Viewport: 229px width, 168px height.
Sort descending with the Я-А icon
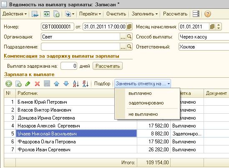(x=86, y=84)
